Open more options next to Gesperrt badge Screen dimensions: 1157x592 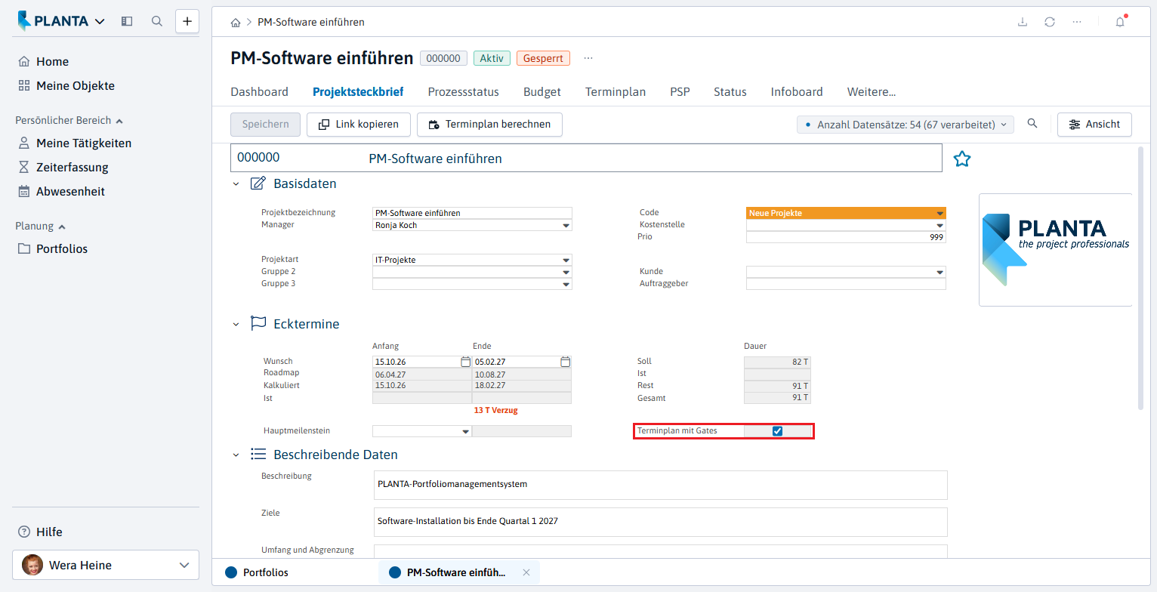pyautogui.click(x=588, y=58)
